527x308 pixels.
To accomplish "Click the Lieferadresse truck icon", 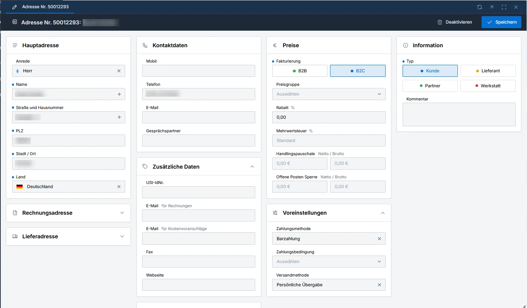I will [15, 236].
